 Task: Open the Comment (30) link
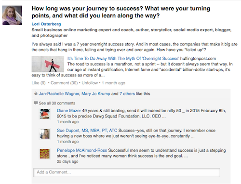pyautogui.click(x=64, y=83)
